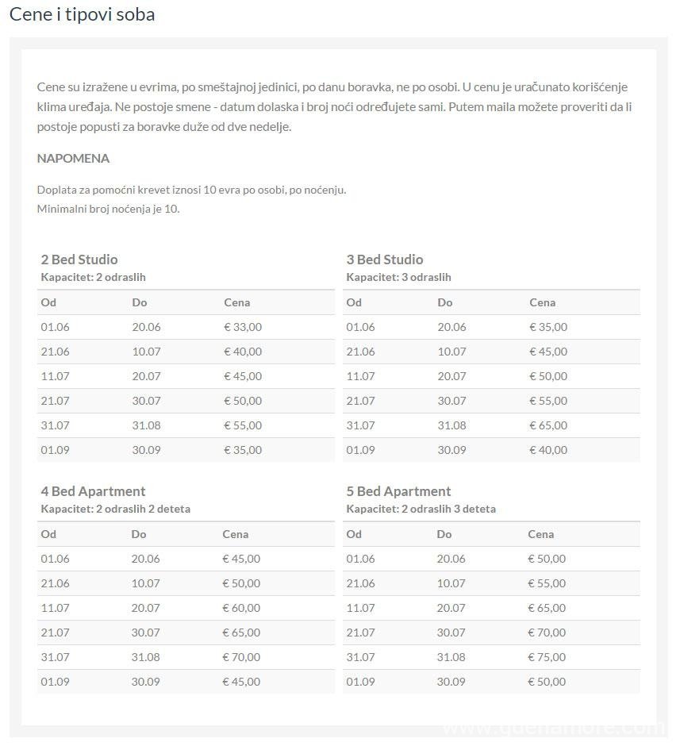
Task: Click the € 60,00 price in 4 Bed Apartment
Action: coord(241,608)
